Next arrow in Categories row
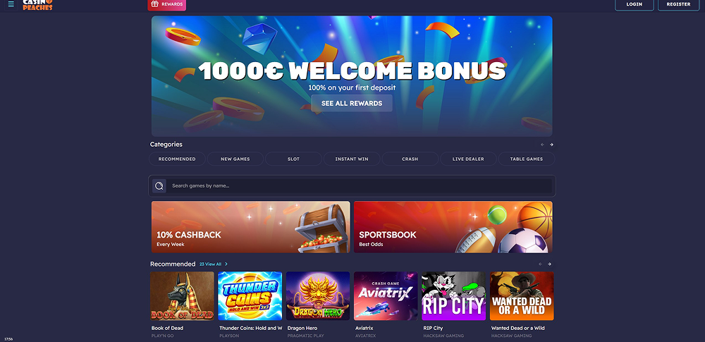705x342 pixels. pyautogui.click(x=552, y=145)
